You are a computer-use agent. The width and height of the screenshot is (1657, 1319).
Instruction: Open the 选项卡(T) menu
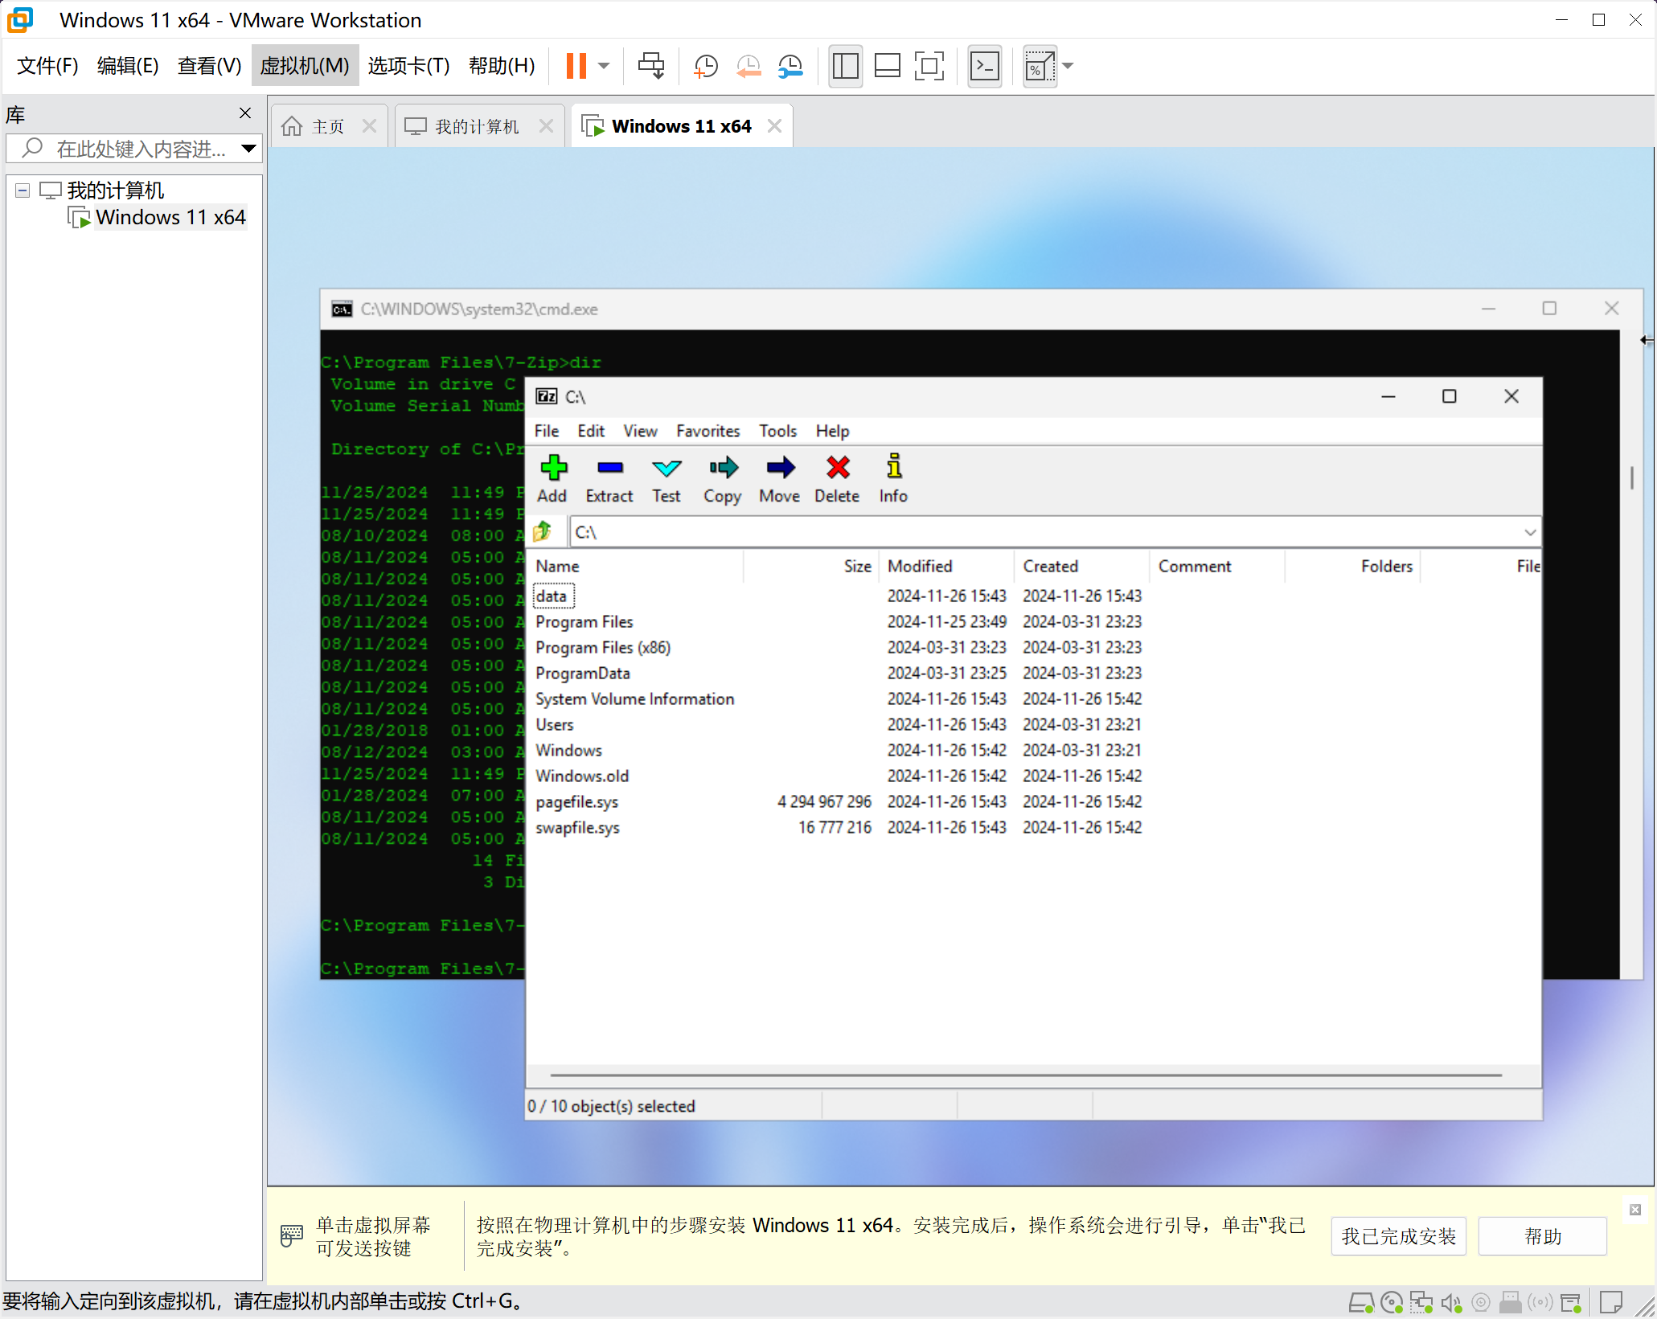pos(408,66)
